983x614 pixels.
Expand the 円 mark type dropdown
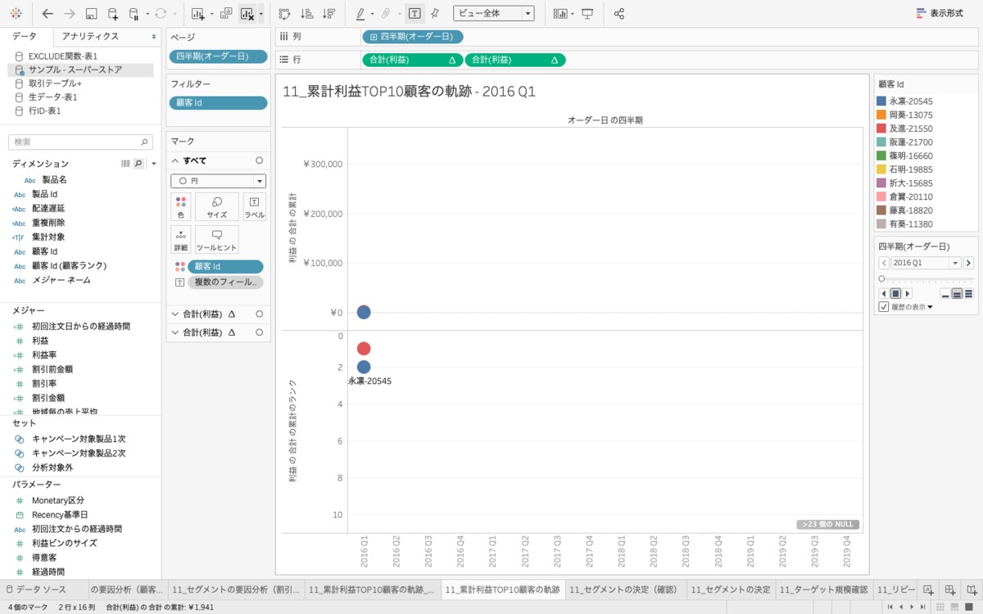point(218,181)
